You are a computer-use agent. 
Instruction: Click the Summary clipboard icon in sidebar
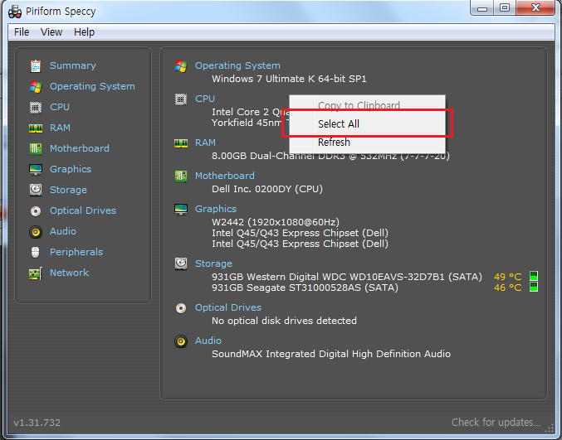point(36,65)
